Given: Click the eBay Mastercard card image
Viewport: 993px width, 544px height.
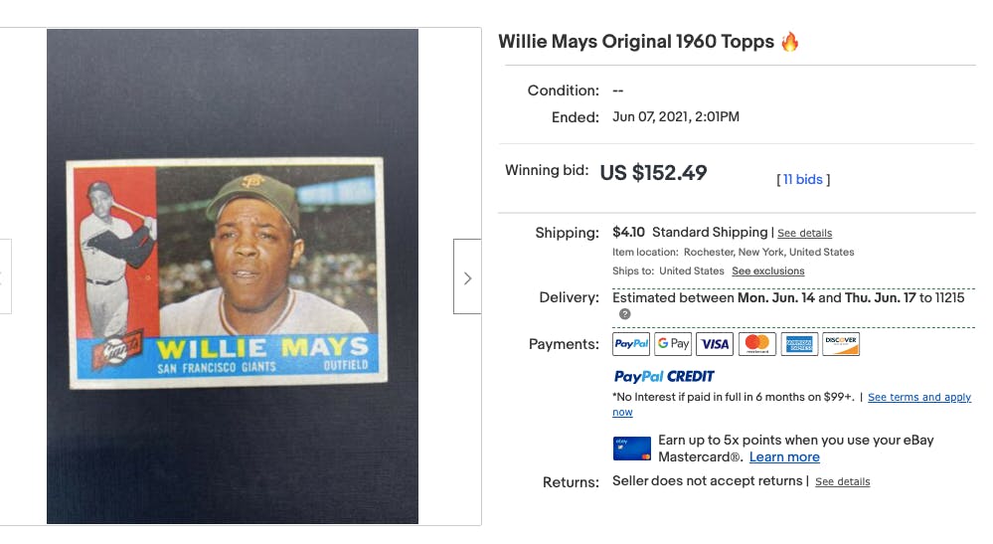Looking at the screenshot, I should 631,449.
